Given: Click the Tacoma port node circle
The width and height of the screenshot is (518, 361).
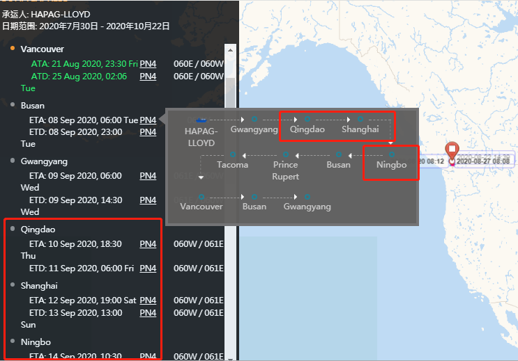Looking at the screenshot, I should point(232,154).
